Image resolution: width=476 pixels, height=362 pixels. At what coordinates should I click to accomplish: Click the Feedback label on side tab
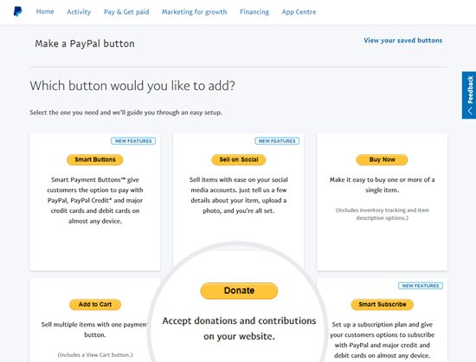470,89
